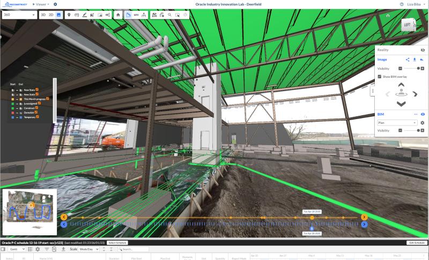Click the selected orange timeline date marker

tap(312, 218)
